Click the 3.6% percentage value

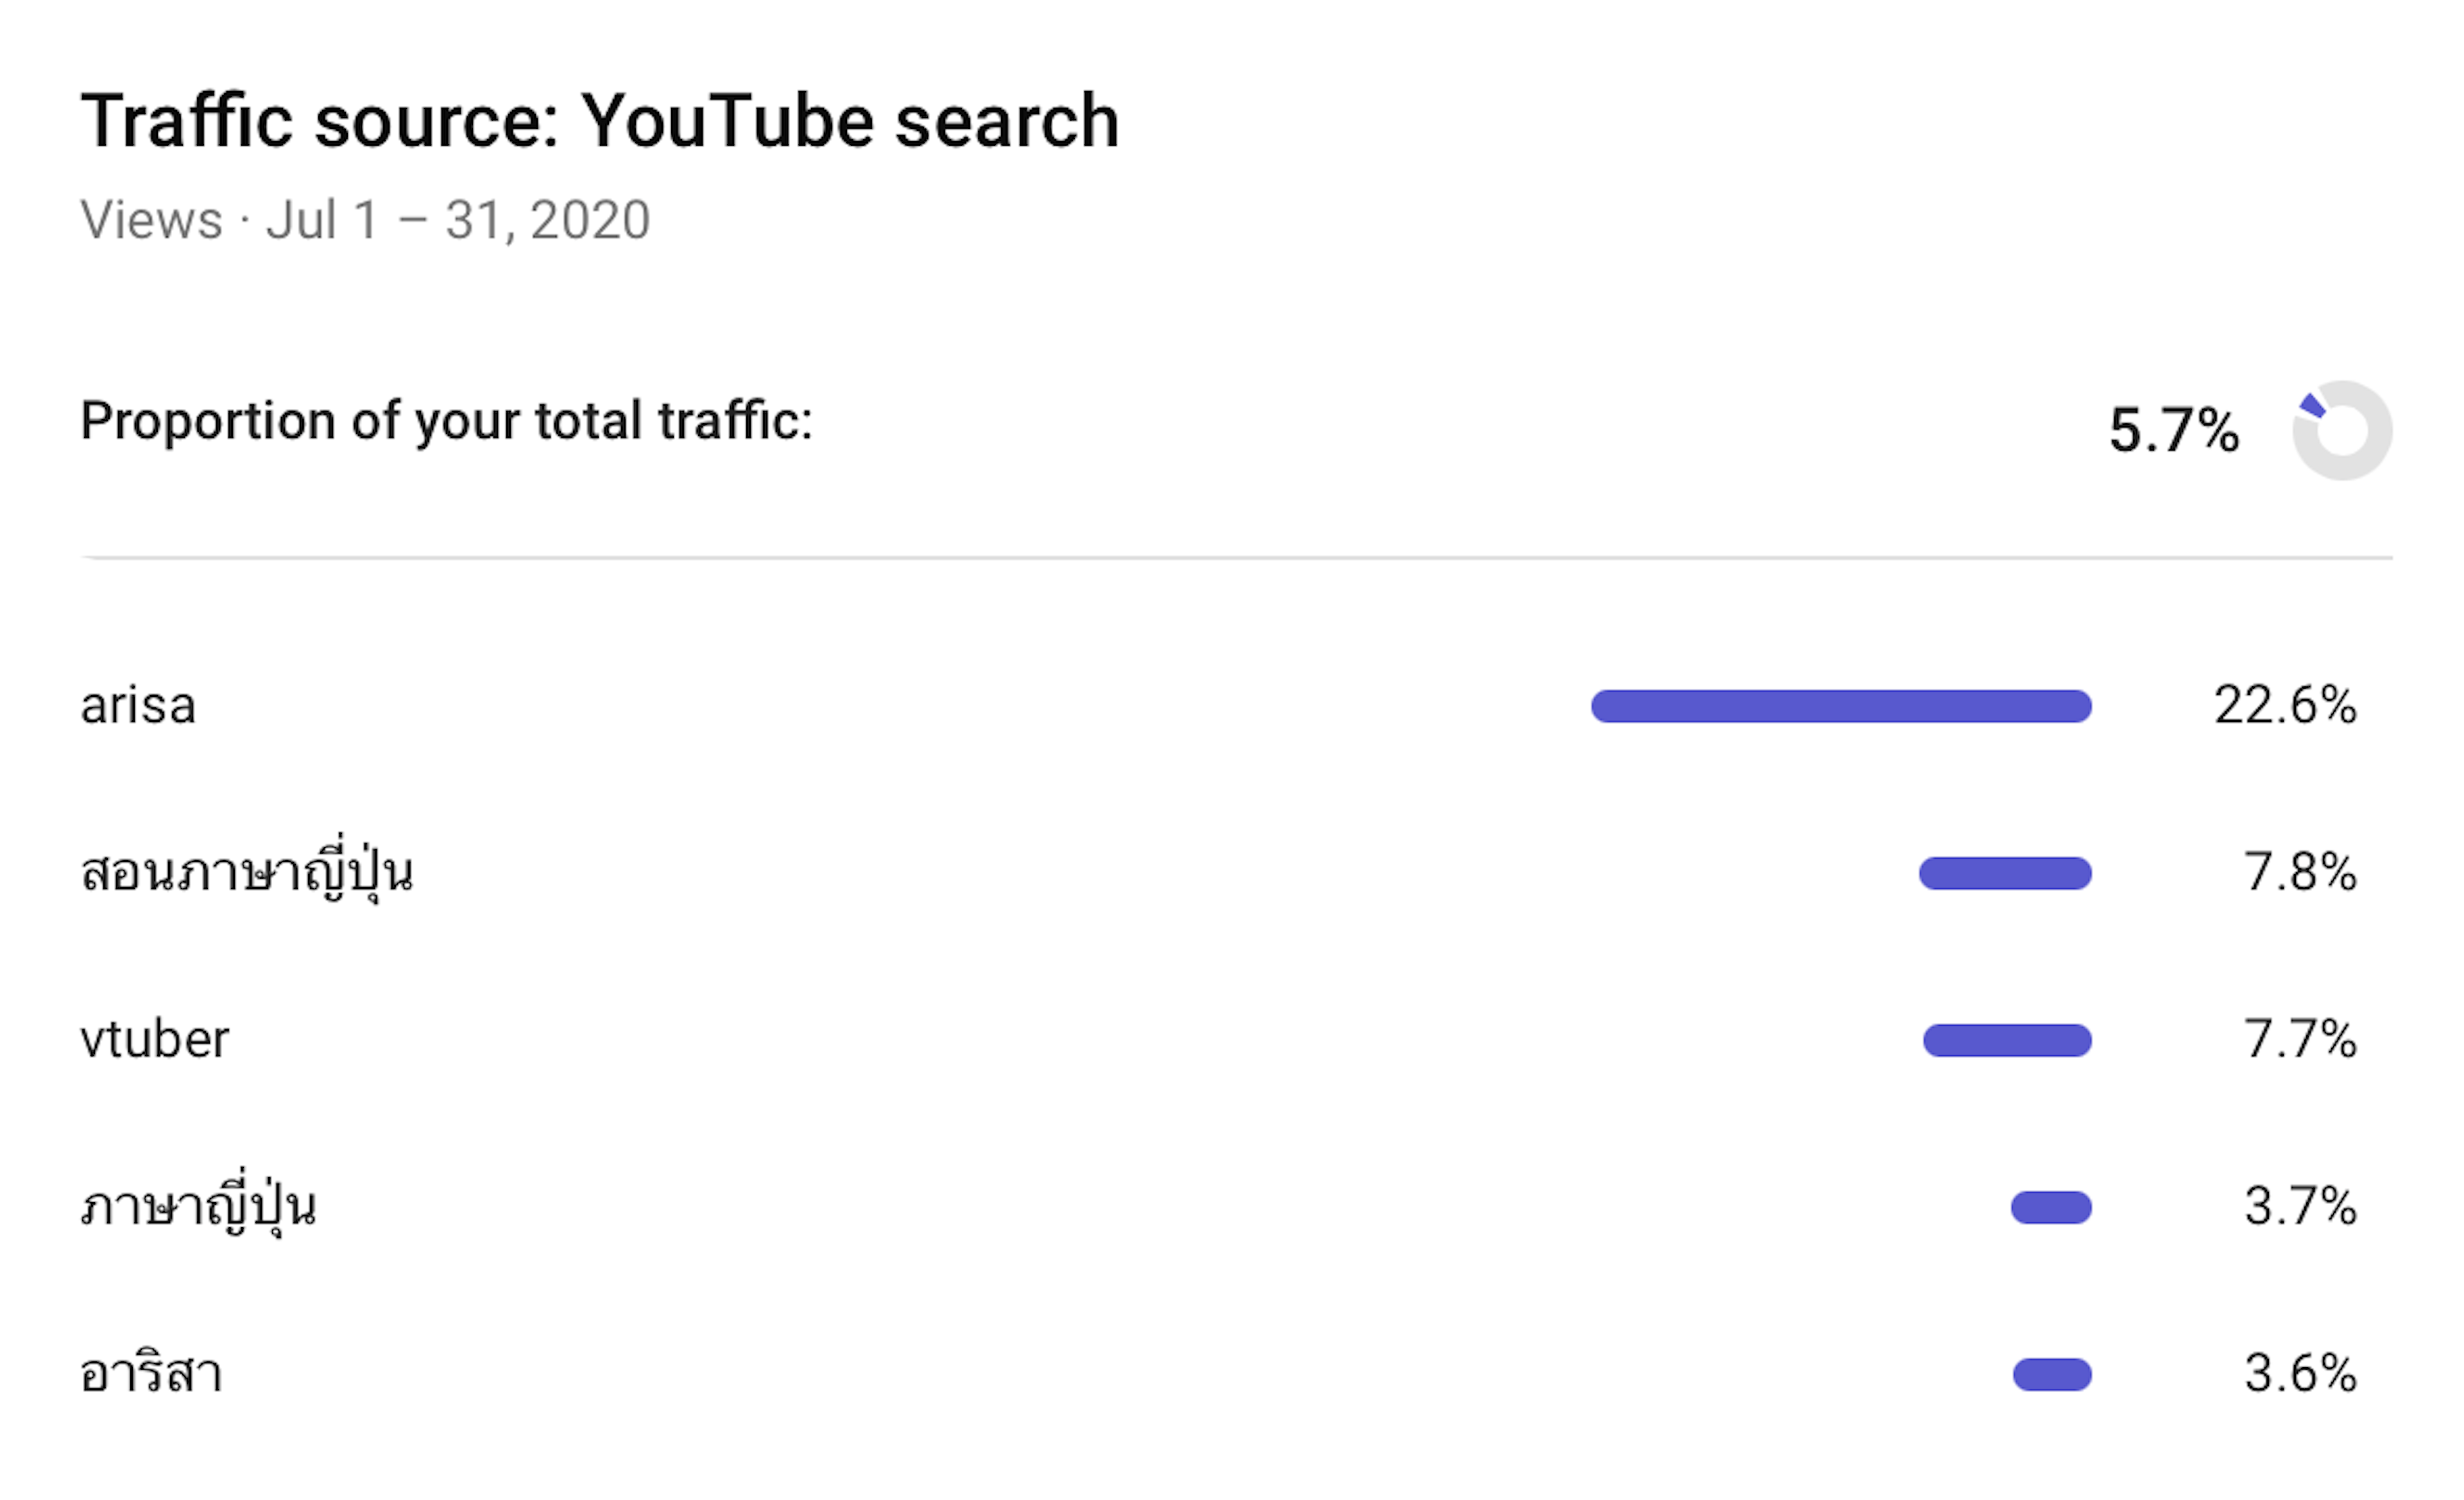click(2300, 1374)
